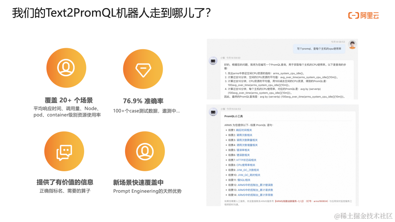Click the bot avatar at 今天15:04:53

click(213, 112)
